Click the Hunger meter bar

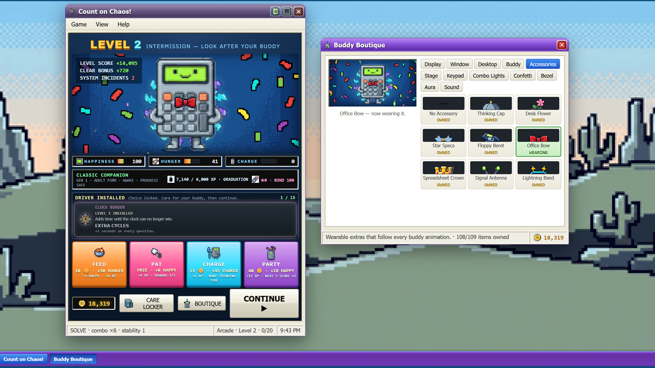pos(185,161)
